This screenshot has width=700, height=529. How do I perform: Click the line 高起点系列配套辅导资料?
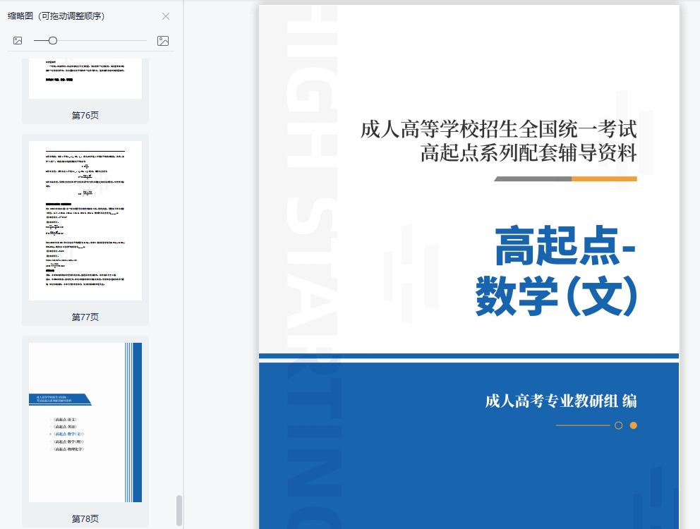[529, 152]
